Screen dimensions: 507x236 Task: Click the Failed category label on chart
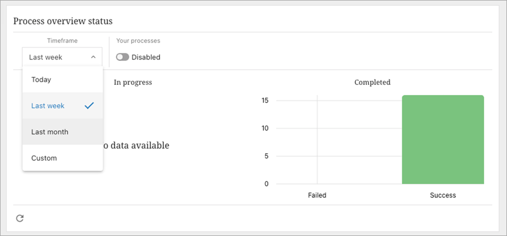coord(317,195)
